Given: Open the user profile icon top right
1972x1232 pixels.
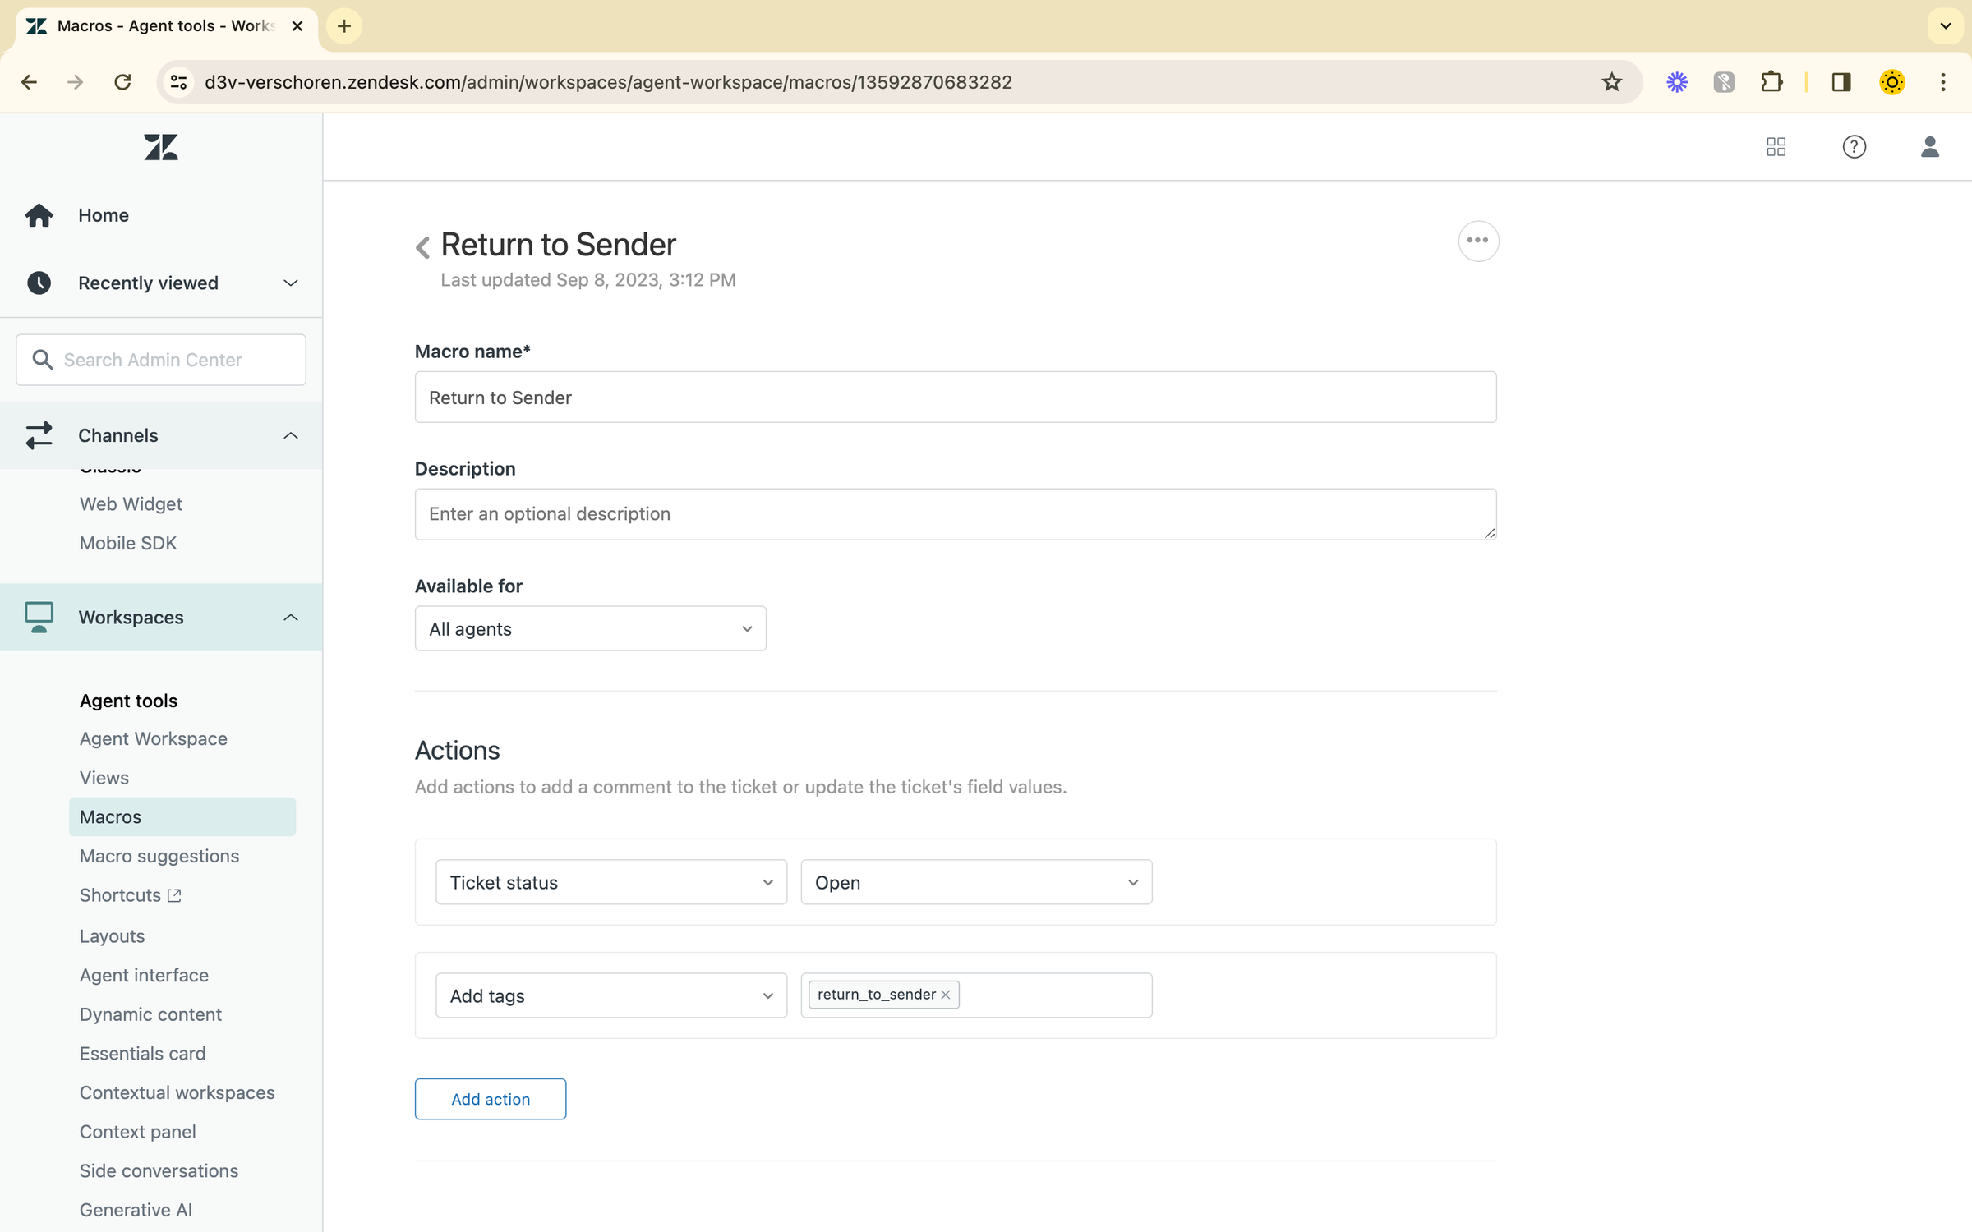Looking at the screenshot, I should click(1930, 146).
